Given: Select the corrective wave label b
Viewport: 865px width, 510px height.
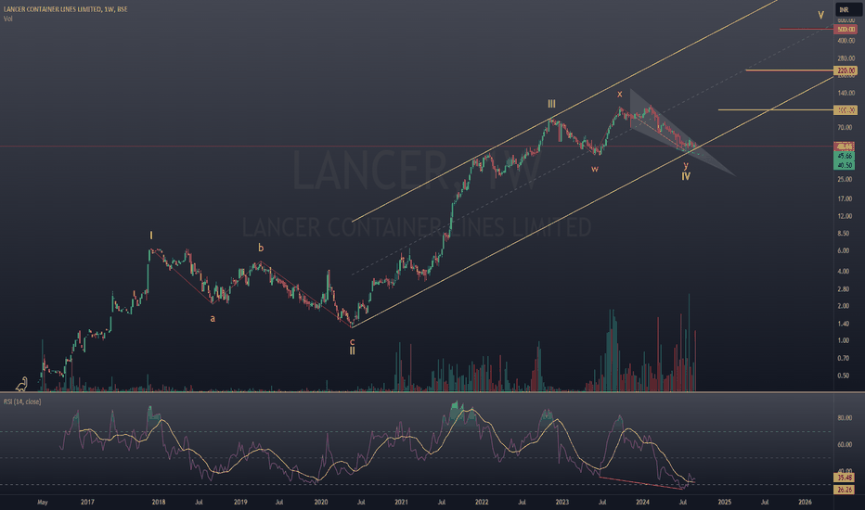Looking at the screenshot, I should pyautogui.click(x=261, y=249).
